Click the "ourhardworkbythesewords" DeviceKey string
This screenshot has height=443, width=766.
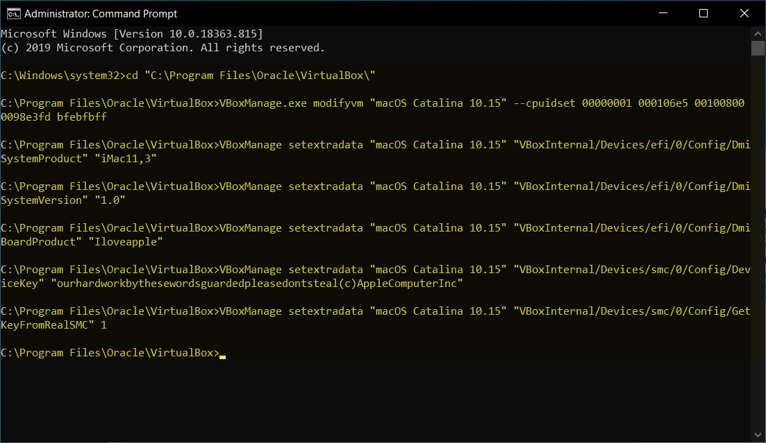257,284
